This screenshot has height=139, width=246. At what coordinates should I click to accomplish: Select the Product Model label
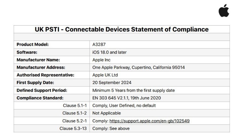pyautogui.click(x=32, y=44)
